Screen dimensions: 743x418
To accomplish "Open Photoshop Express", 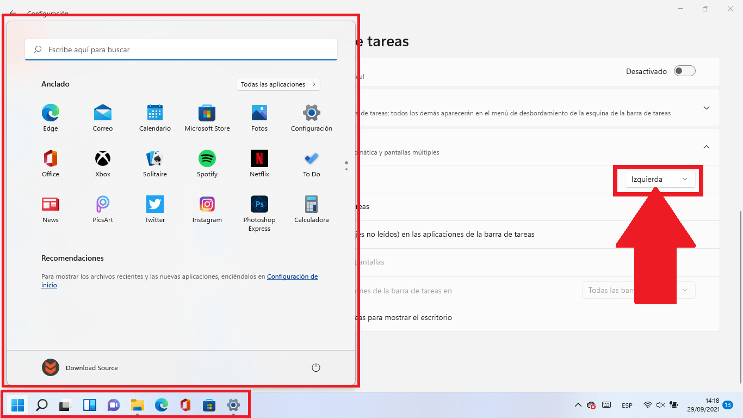I will click(x=259, y=213).
